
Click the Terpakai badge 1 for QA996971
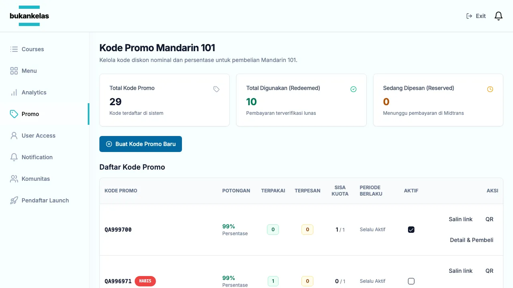[x=273, y=281]
